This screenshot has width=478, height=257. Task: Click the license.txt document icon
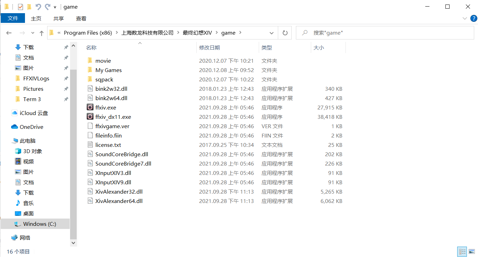click(90, 145)
